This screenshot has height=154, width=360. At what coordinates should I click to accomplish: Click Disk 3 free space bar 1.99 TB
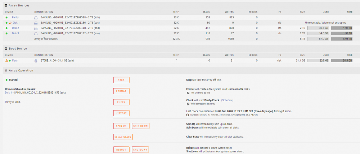[x=342, y=33]
